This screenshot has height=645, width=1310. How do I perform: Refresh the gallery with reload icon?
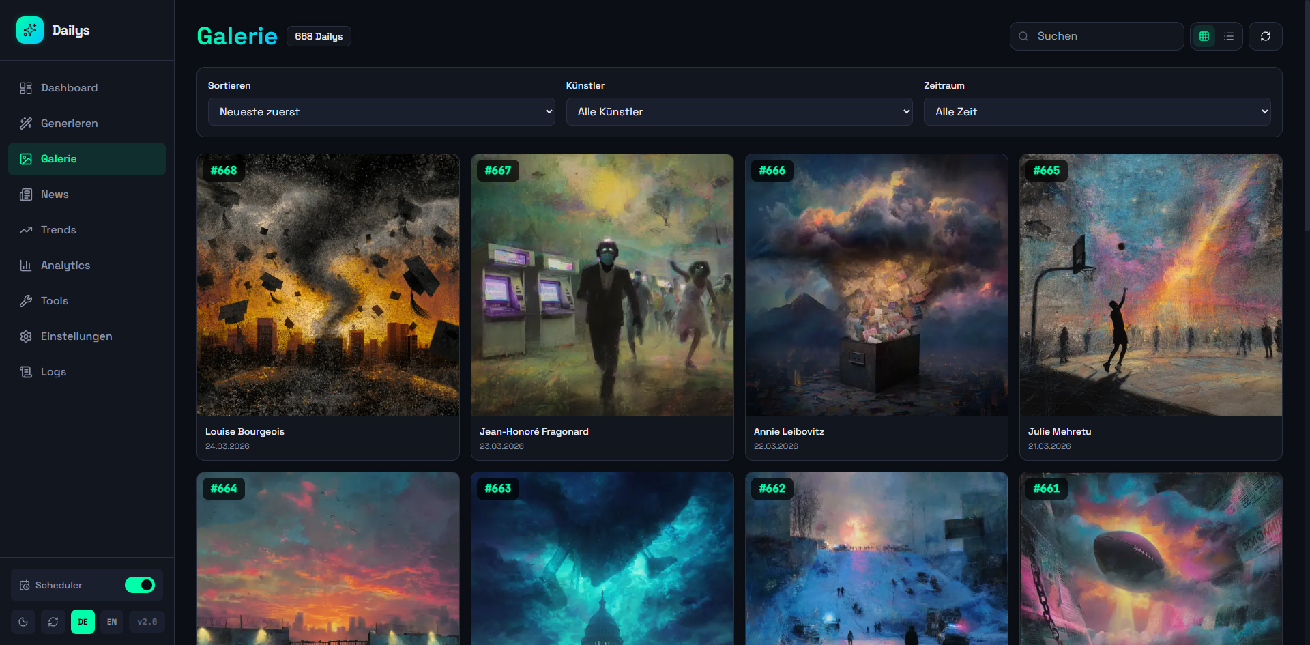click(x=1265, y=36)
